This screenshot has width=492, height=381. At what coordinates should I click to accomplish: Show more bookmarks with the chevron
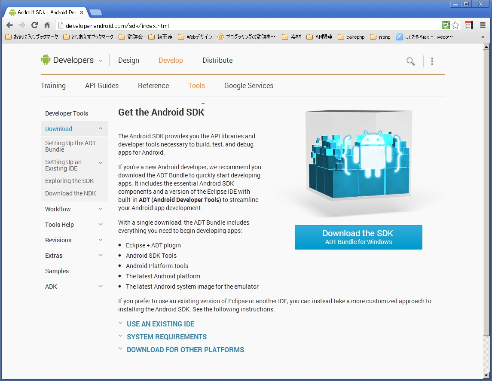(x=483, y=37)
